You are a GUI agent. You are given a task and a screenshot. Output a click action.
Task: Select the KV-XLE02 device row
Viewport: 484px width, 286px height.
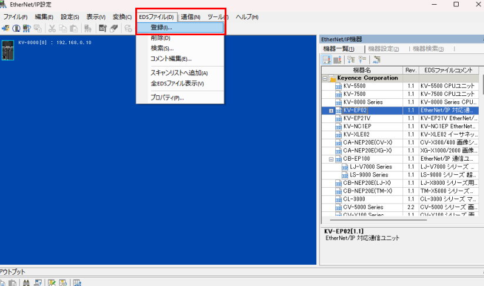tap(400, 135)
